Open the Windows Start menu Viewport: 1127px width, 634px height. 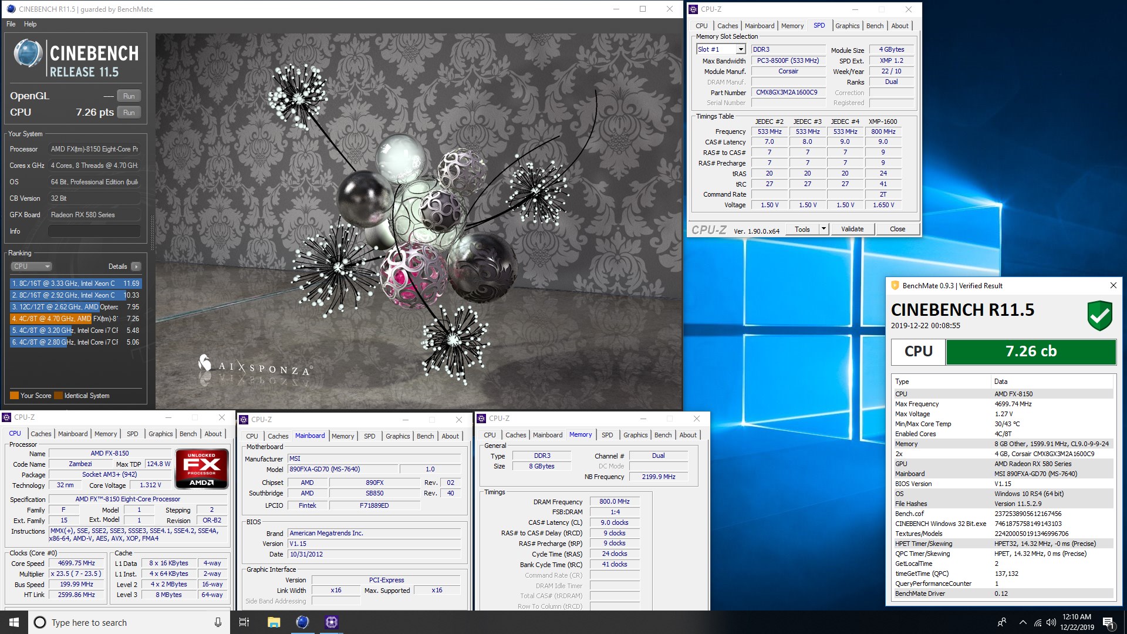click(14, 622)
